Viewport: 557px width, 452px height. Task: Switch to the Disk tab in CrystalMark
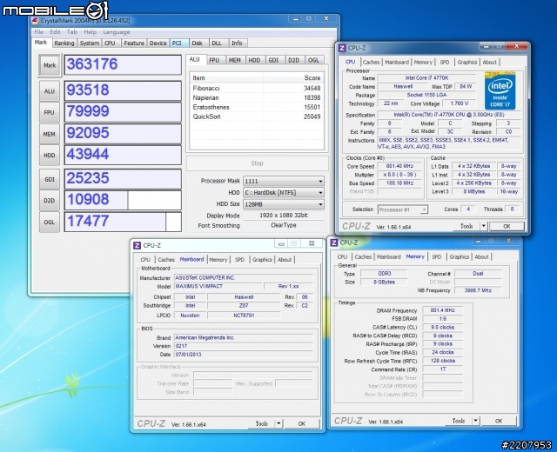point(198,43)
